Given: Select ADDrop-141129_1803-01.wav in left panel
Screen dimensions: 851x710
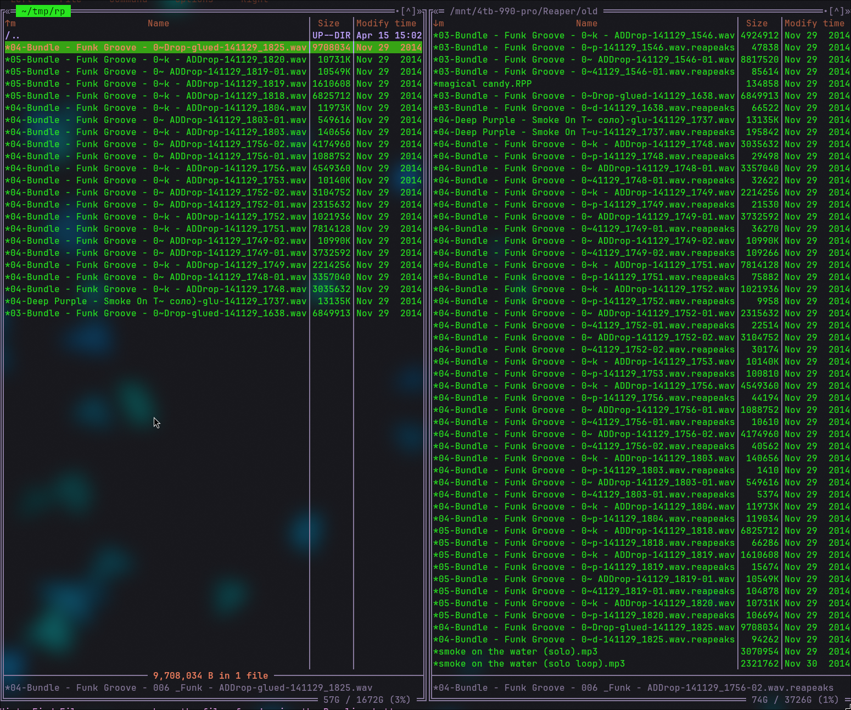Looking at the screenshot, I should tap(214, 120).
